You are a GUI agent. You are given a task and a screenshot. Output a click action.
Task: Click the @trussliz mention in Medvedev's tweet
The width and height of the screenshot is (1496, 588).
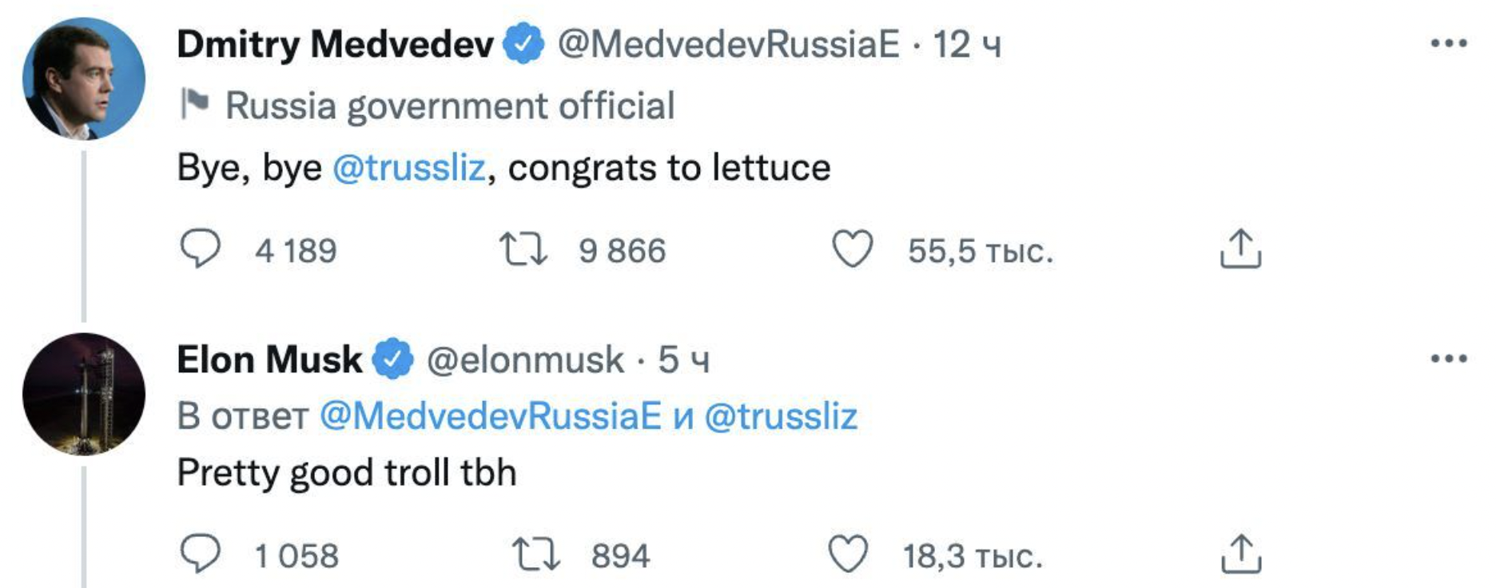coord(408,168)
